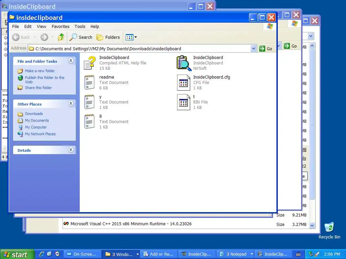Open the Start menu
Image resolution: width=346 pixels, height=259 pixels.
pyautogui.click(x=17, y=254)
